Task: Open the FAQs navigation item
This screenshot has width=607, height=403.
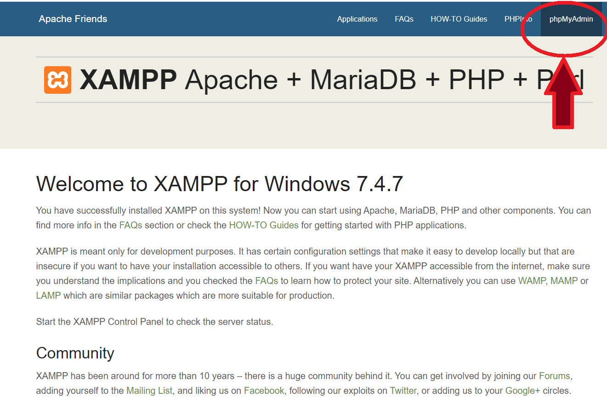Action: click(404, 19)
